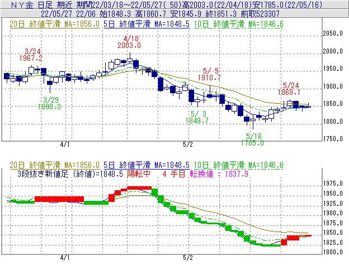Click the last candlestick on the chart
The width and height of the screenshot is (349, 265).
click(309, 107)
